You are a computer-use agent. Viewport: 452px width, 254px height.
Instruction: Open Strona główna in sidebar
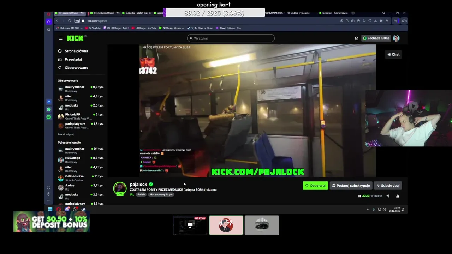[x=73, y=51]
